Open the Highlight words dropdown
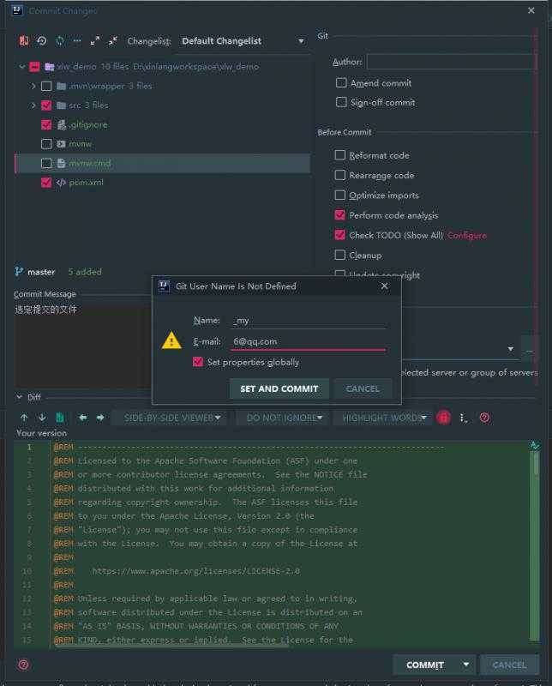Image resolution: width=552 pixels, height=686 pixels. coord(385,418)
